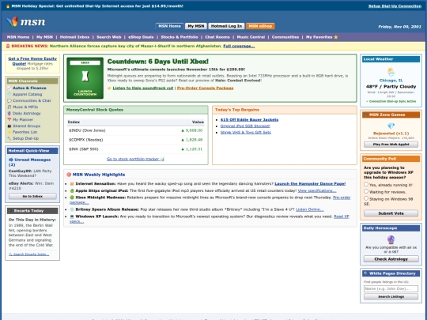Open the MSN eShop tab

coord(260,26)
